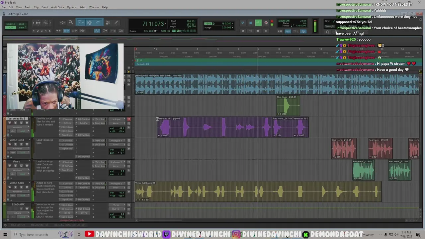
Task: Enable Spot edit mode
Action: coord(21,24)
